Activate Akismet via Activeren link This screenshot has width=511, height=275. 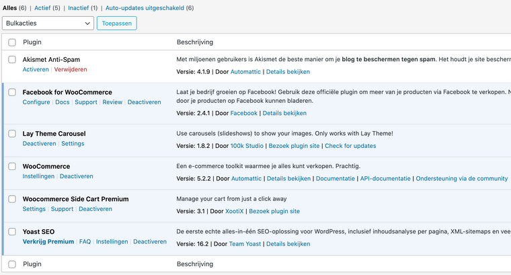click(x=36, y=69)
